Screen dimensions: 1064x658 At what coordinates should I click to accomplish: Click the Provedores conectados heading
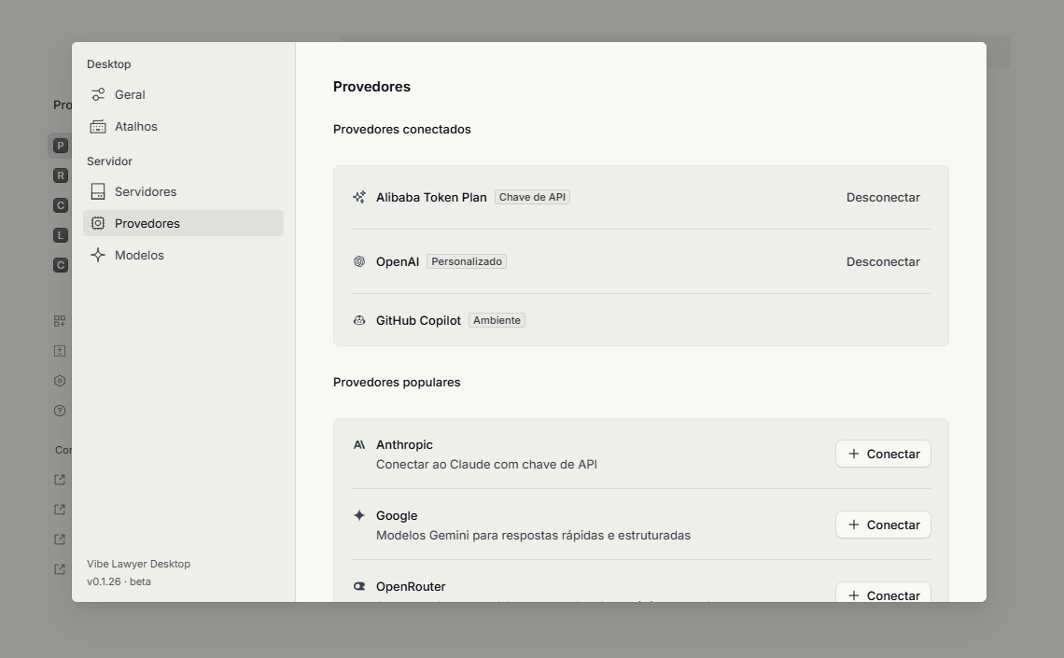401,130
